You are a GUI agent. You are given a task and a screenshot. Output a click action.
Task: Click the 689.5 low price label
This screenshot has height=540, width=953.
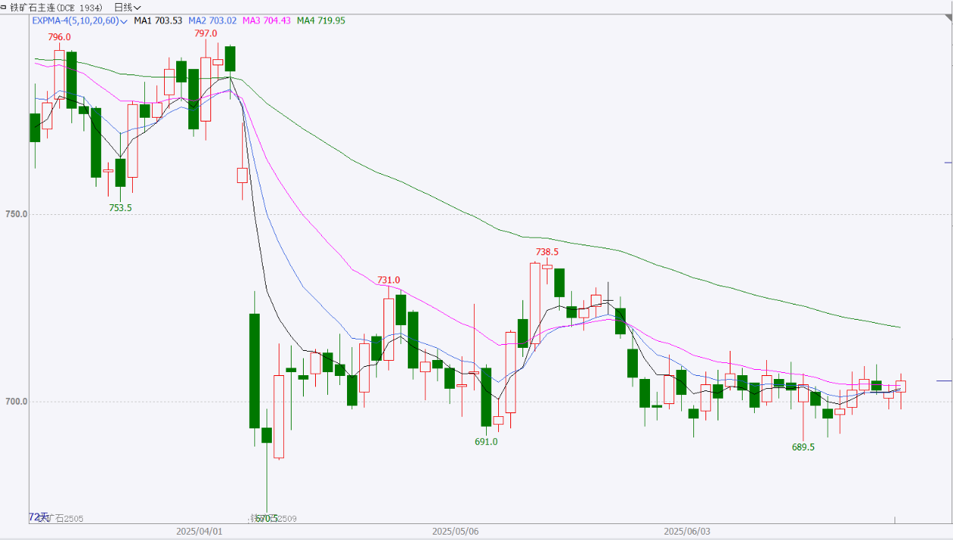[x=803, y=447]
